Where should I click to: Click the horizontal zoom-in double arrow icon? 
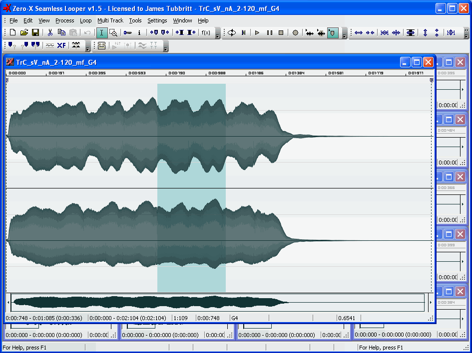pos(358,32)
